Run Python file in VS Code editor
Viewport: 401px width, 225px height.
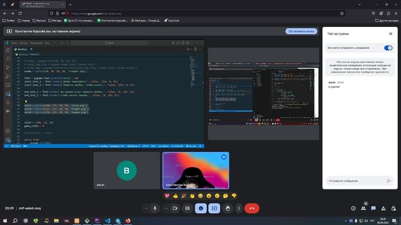tap(189, 49)
